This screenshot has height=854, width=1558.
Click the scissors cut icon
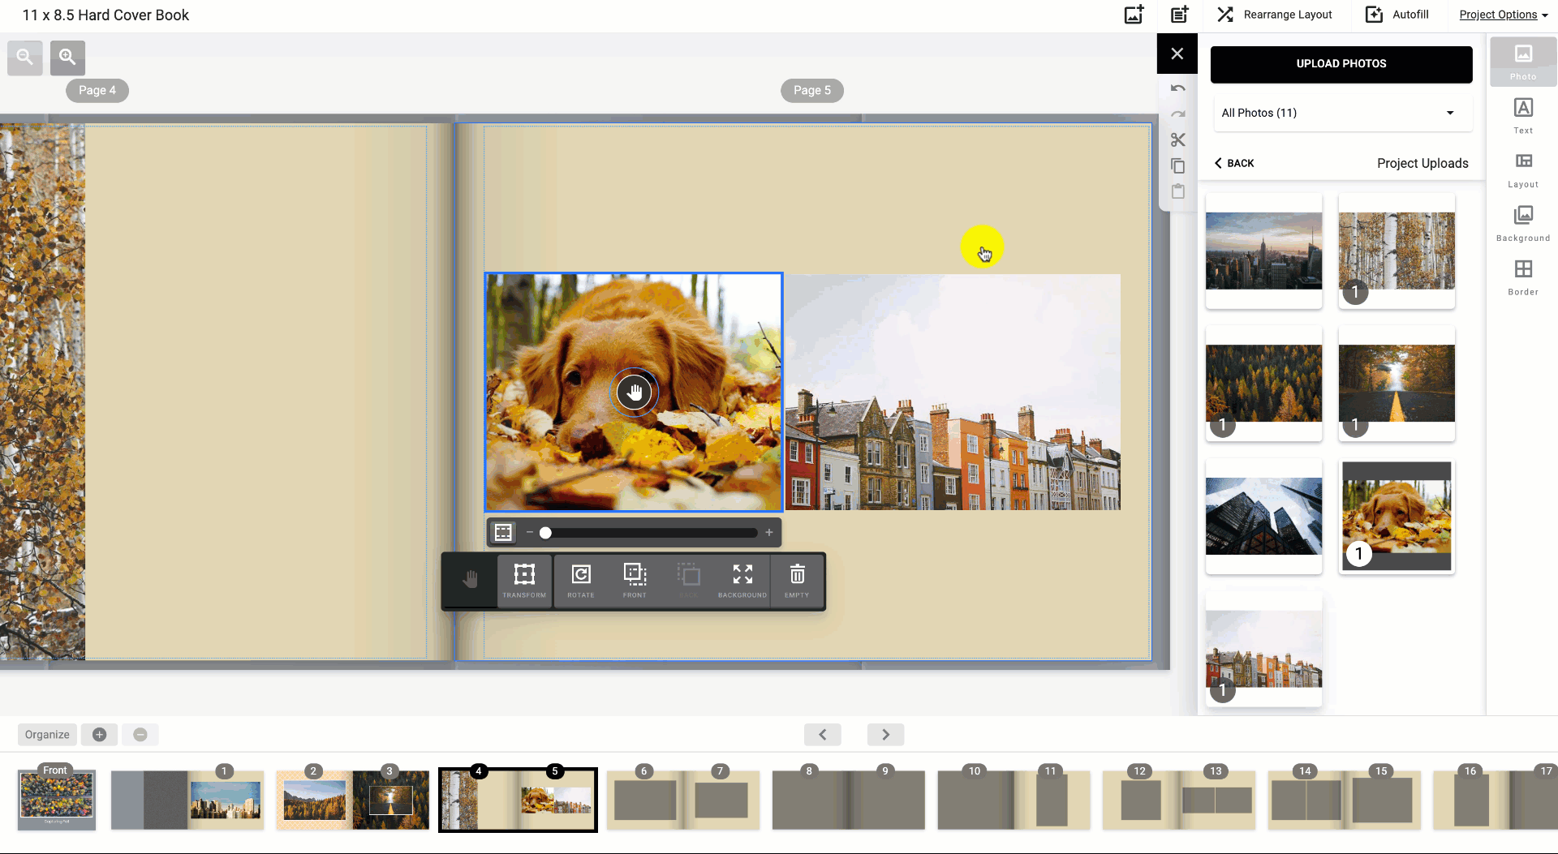pos(1178,140)
